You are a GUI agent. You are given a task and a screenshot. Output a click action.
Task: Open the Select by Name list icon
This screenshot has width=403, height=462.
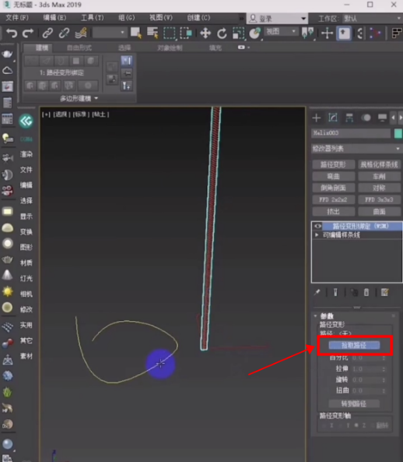pos(152,33)
